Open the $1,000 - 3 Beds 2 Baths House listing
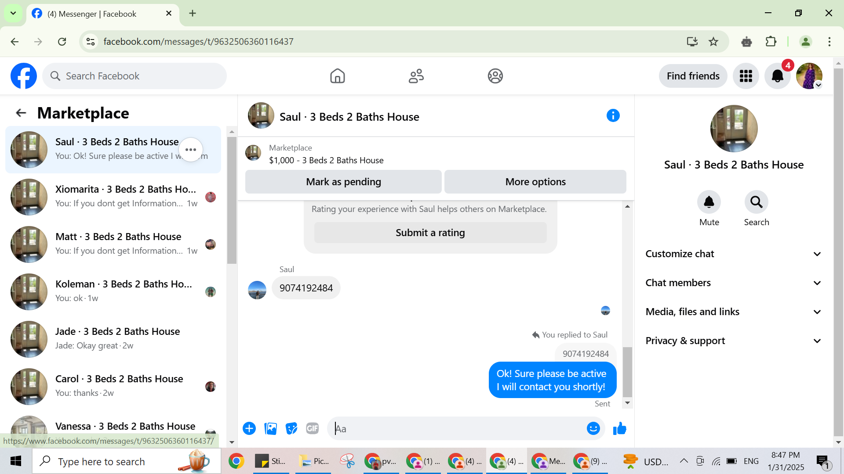The image size is (844, 474). point(326,160)
